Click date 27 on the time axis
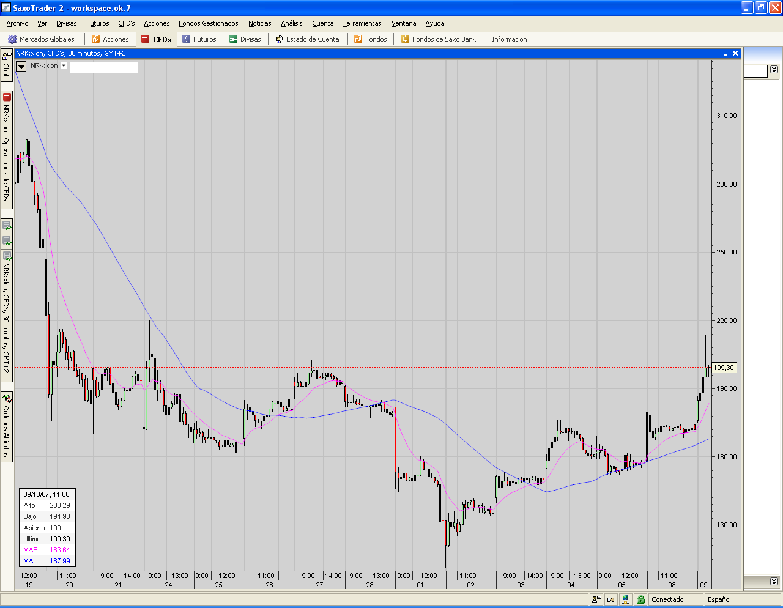The height and width of the screenshot is (608, 783). (x=319, y=585)
